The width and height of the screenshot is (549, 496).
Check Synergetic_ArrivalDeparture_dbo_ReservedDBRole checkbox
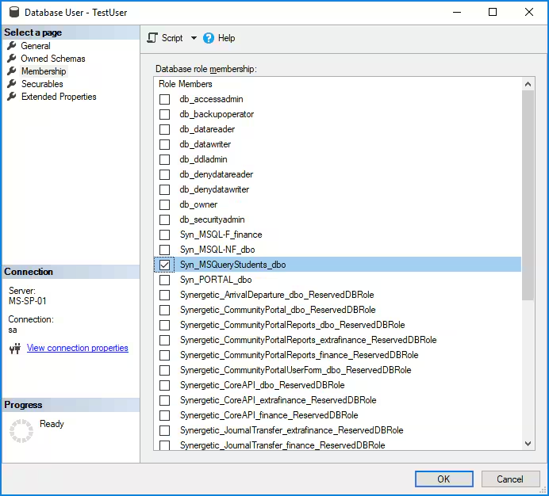[164, 295]
